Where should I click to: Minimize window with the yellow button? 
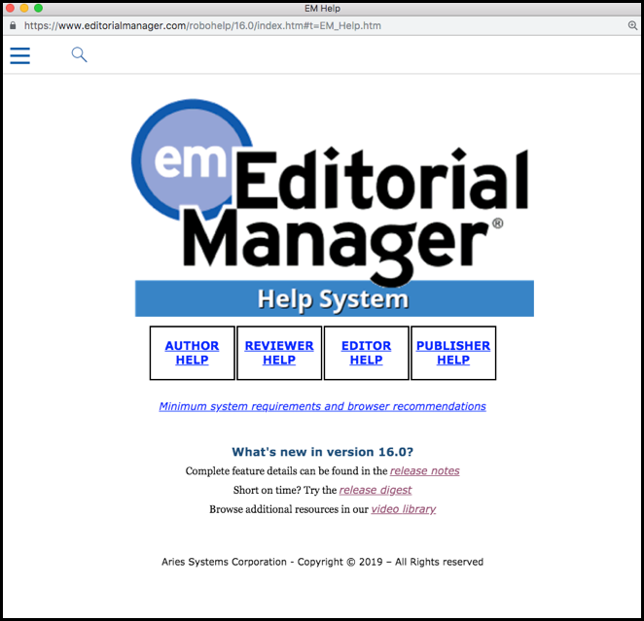24,8
